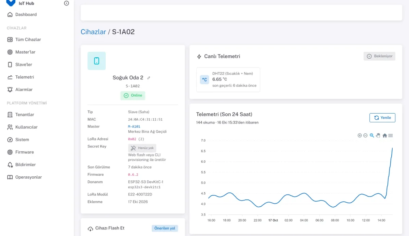Image resolution: width=409 pixels, height=236 pixels.
Task: Click the cloud download icon by Cihazı Flash Et
Action: click(x=90, y=228)
